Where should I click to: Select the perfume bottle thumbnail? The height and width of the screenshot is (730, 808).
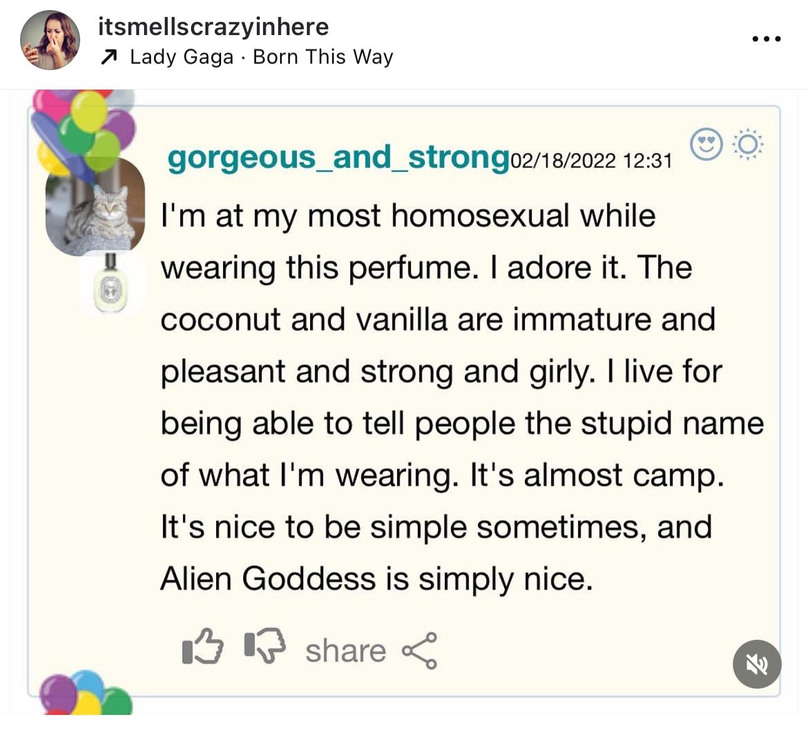tap(111, 283)
